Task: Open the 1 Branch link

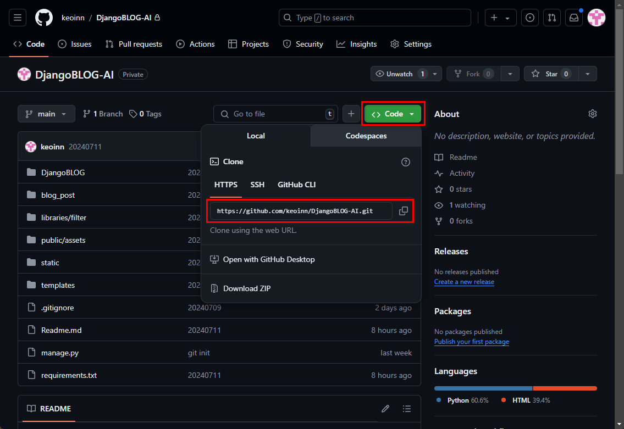Action: pyautogui.click(x=103, y=114)
